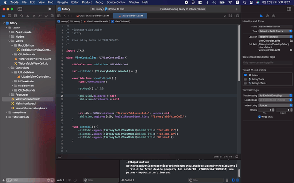The width and height of the screenshot is (294, 183).
Task: Add a new editor tab with the plus icon
Action: (237, 9)
